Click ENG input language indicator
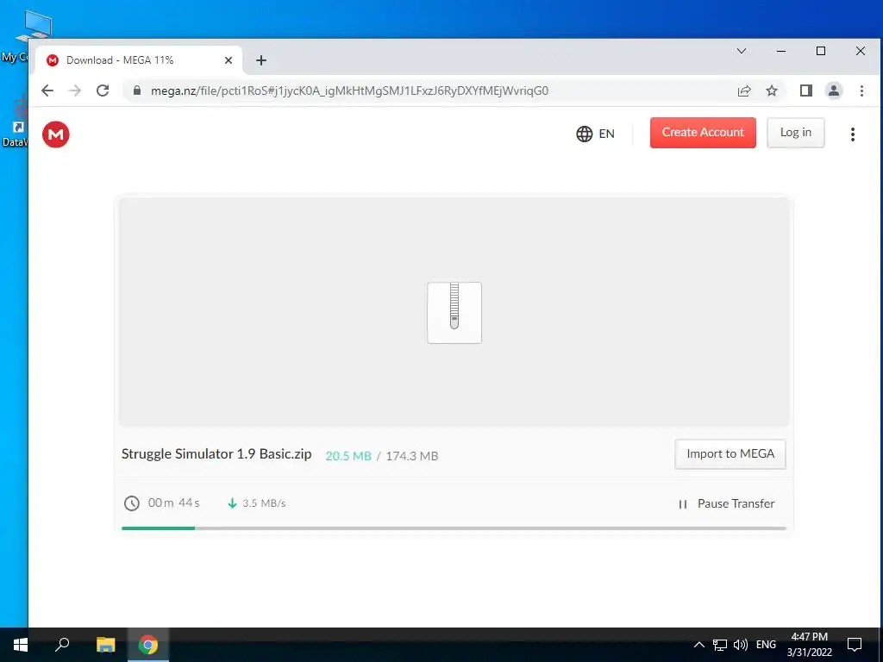The width and height of the screenshot is (883, 662). [x=766, y=645]
